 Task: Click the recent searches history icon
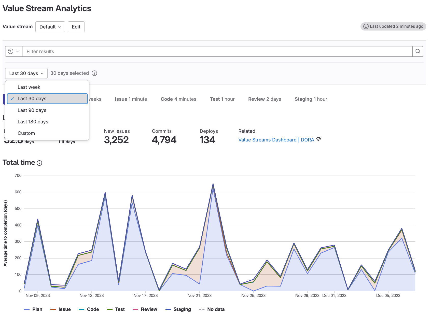click(10, 51)
